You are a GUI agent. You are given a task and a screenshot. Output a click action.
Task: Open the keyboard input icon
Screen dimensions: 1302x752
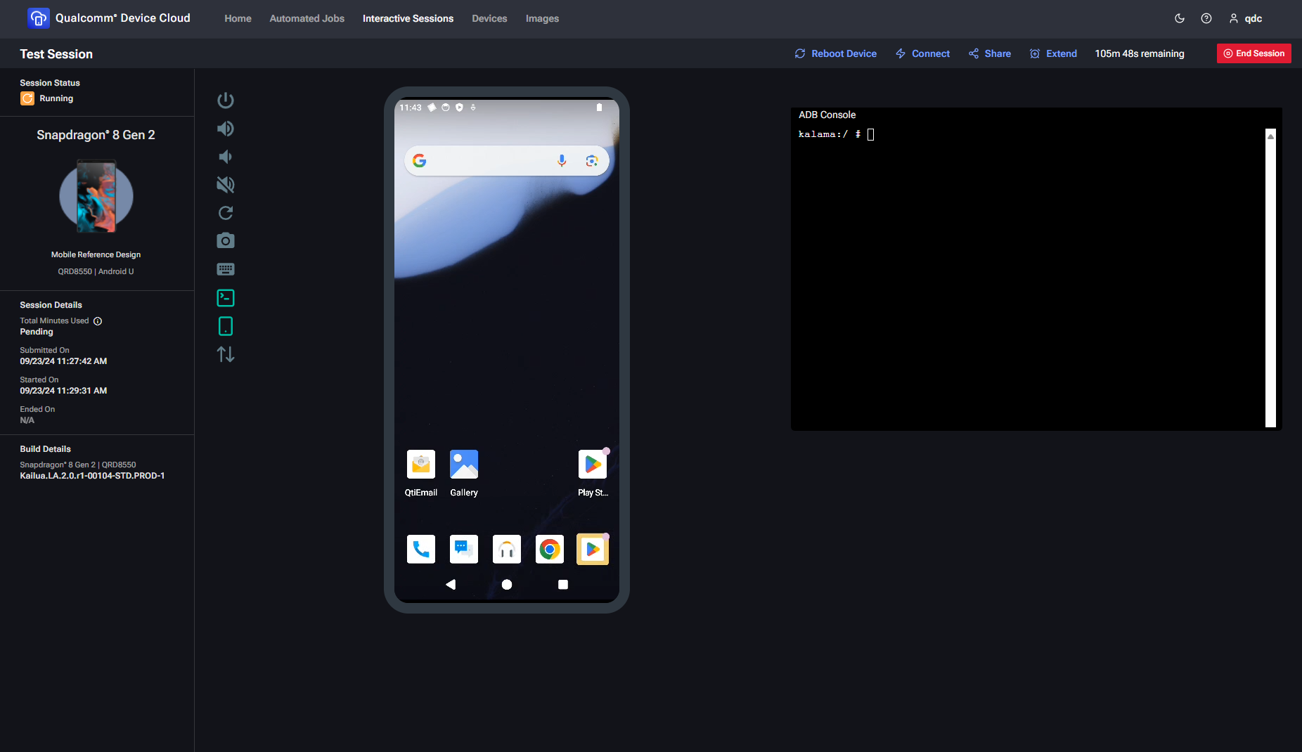click(x=226, y=269)
